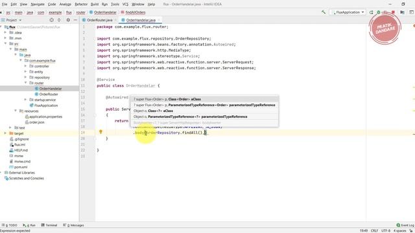This screenshot has width=415, height=233.
Task: Open the Build menu
Action: [95, 5]
